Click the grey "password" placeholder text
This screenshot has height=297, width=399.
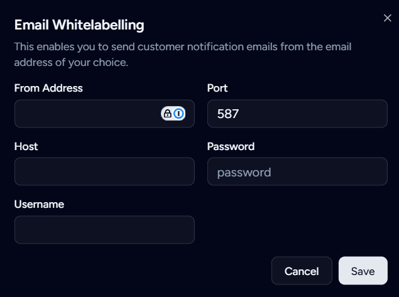point(244,172)
